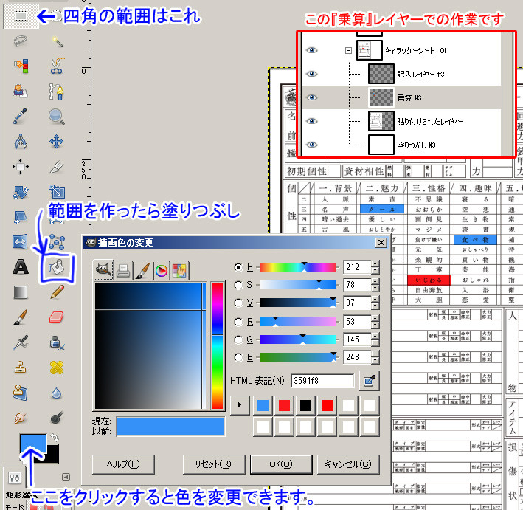The height and width of the screenshot is (510, 523).
Task: Select the Cage Transform tool
Action: pyautogui.click(x=57, y=241)
